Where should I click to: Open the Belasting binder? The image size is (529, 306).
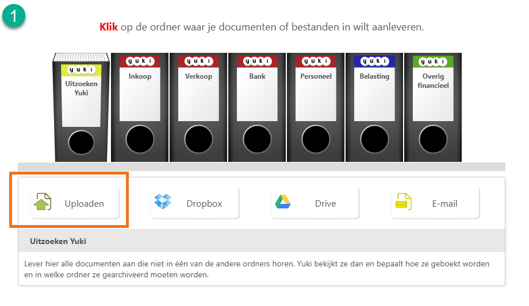[x=374, y=107]
